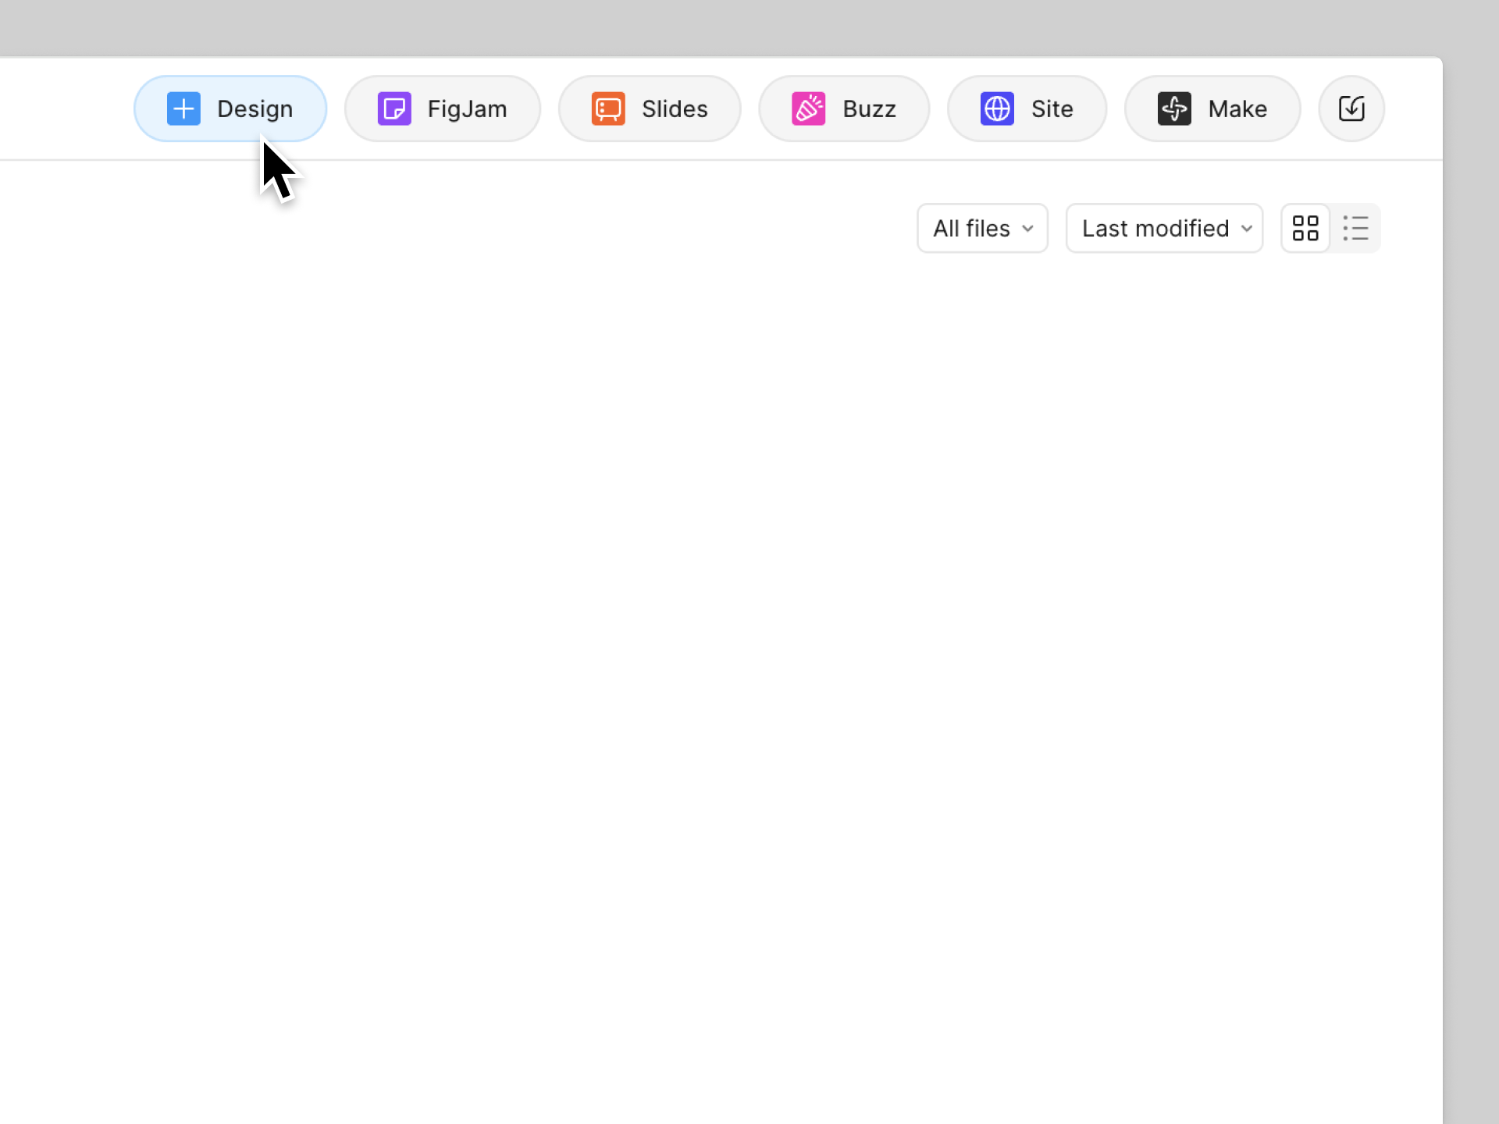Click the blue Site globe icon
Image resolution: width=1499 pixels, height=1124 pixels.
[x=997, y=108]
